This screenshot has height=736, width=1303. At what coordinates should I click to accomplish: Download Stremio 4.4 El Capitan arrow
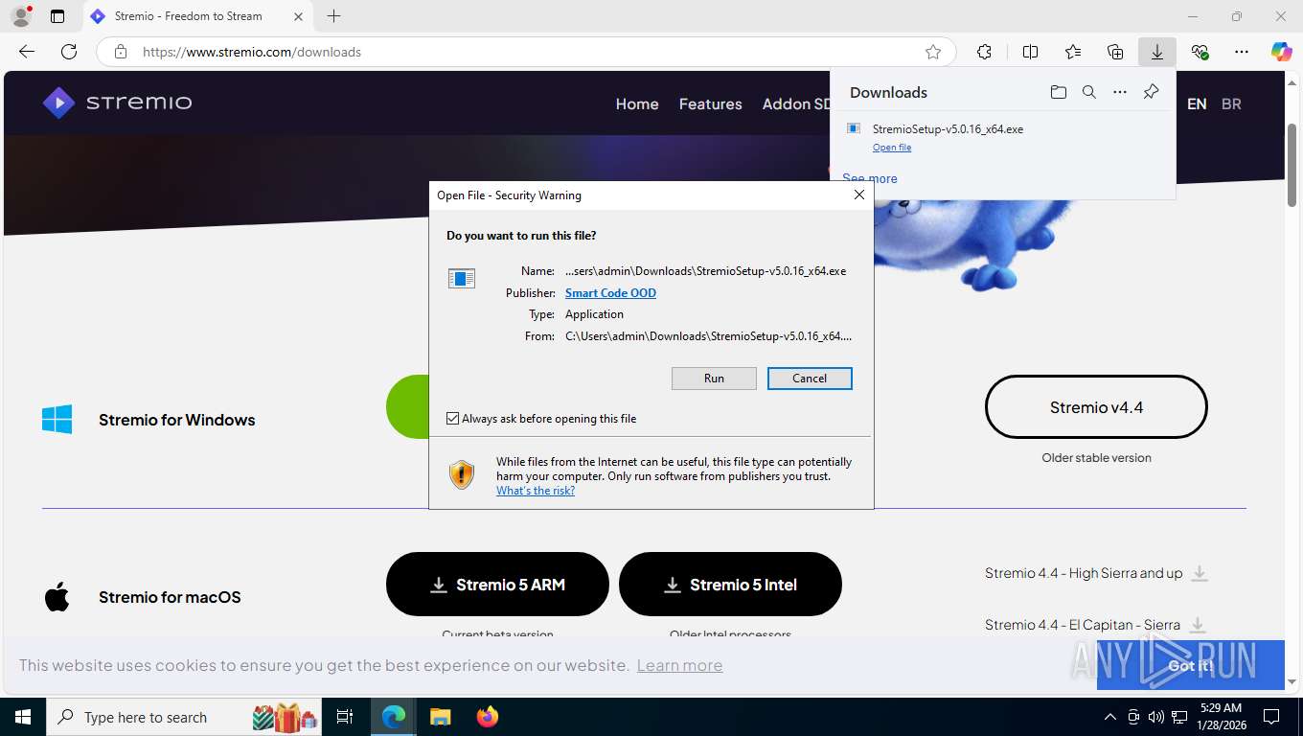point(1198,625)
